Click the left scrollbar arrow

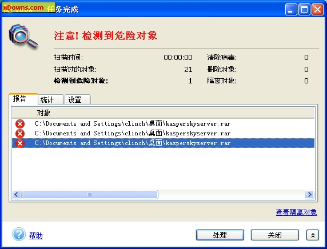pos(17,194)
